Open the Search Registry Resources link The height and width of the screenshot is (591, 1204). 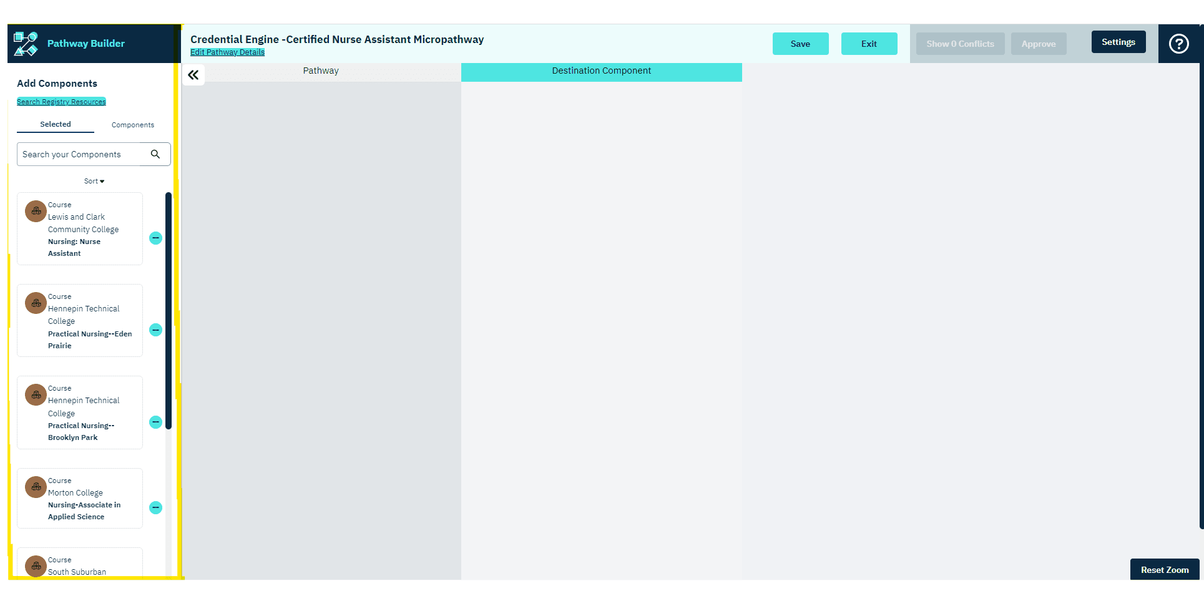point(61,101)
